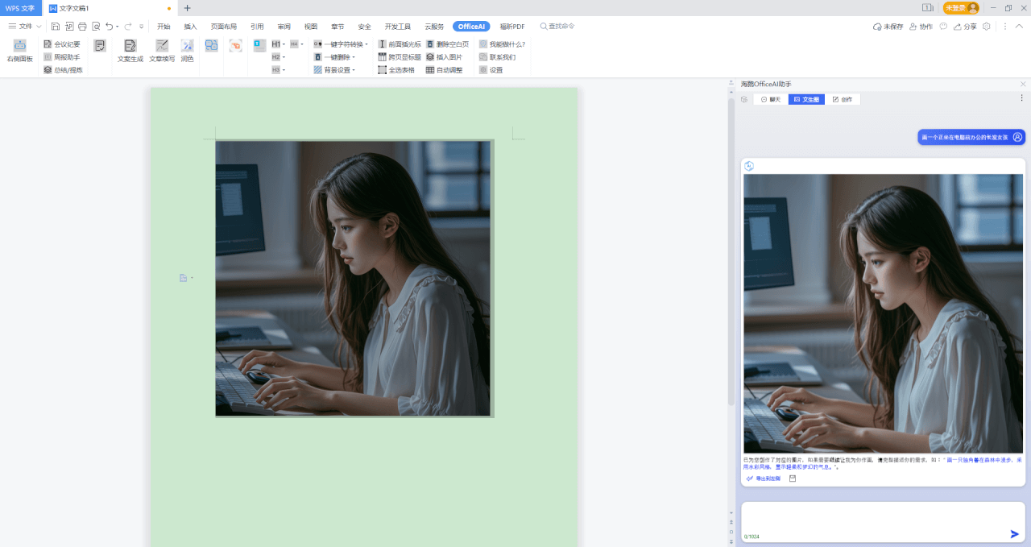Open the 右侧面板 (right panel) tool

(x=19, y=51)
